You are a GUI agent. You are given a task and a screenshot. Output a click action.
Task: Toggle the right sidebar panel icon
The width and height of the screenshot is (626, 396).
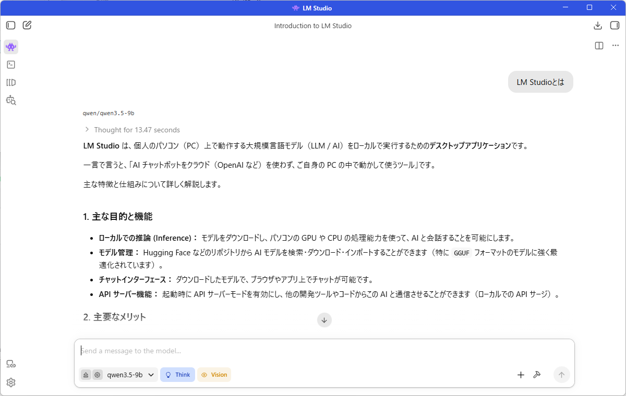click(615, 26)
